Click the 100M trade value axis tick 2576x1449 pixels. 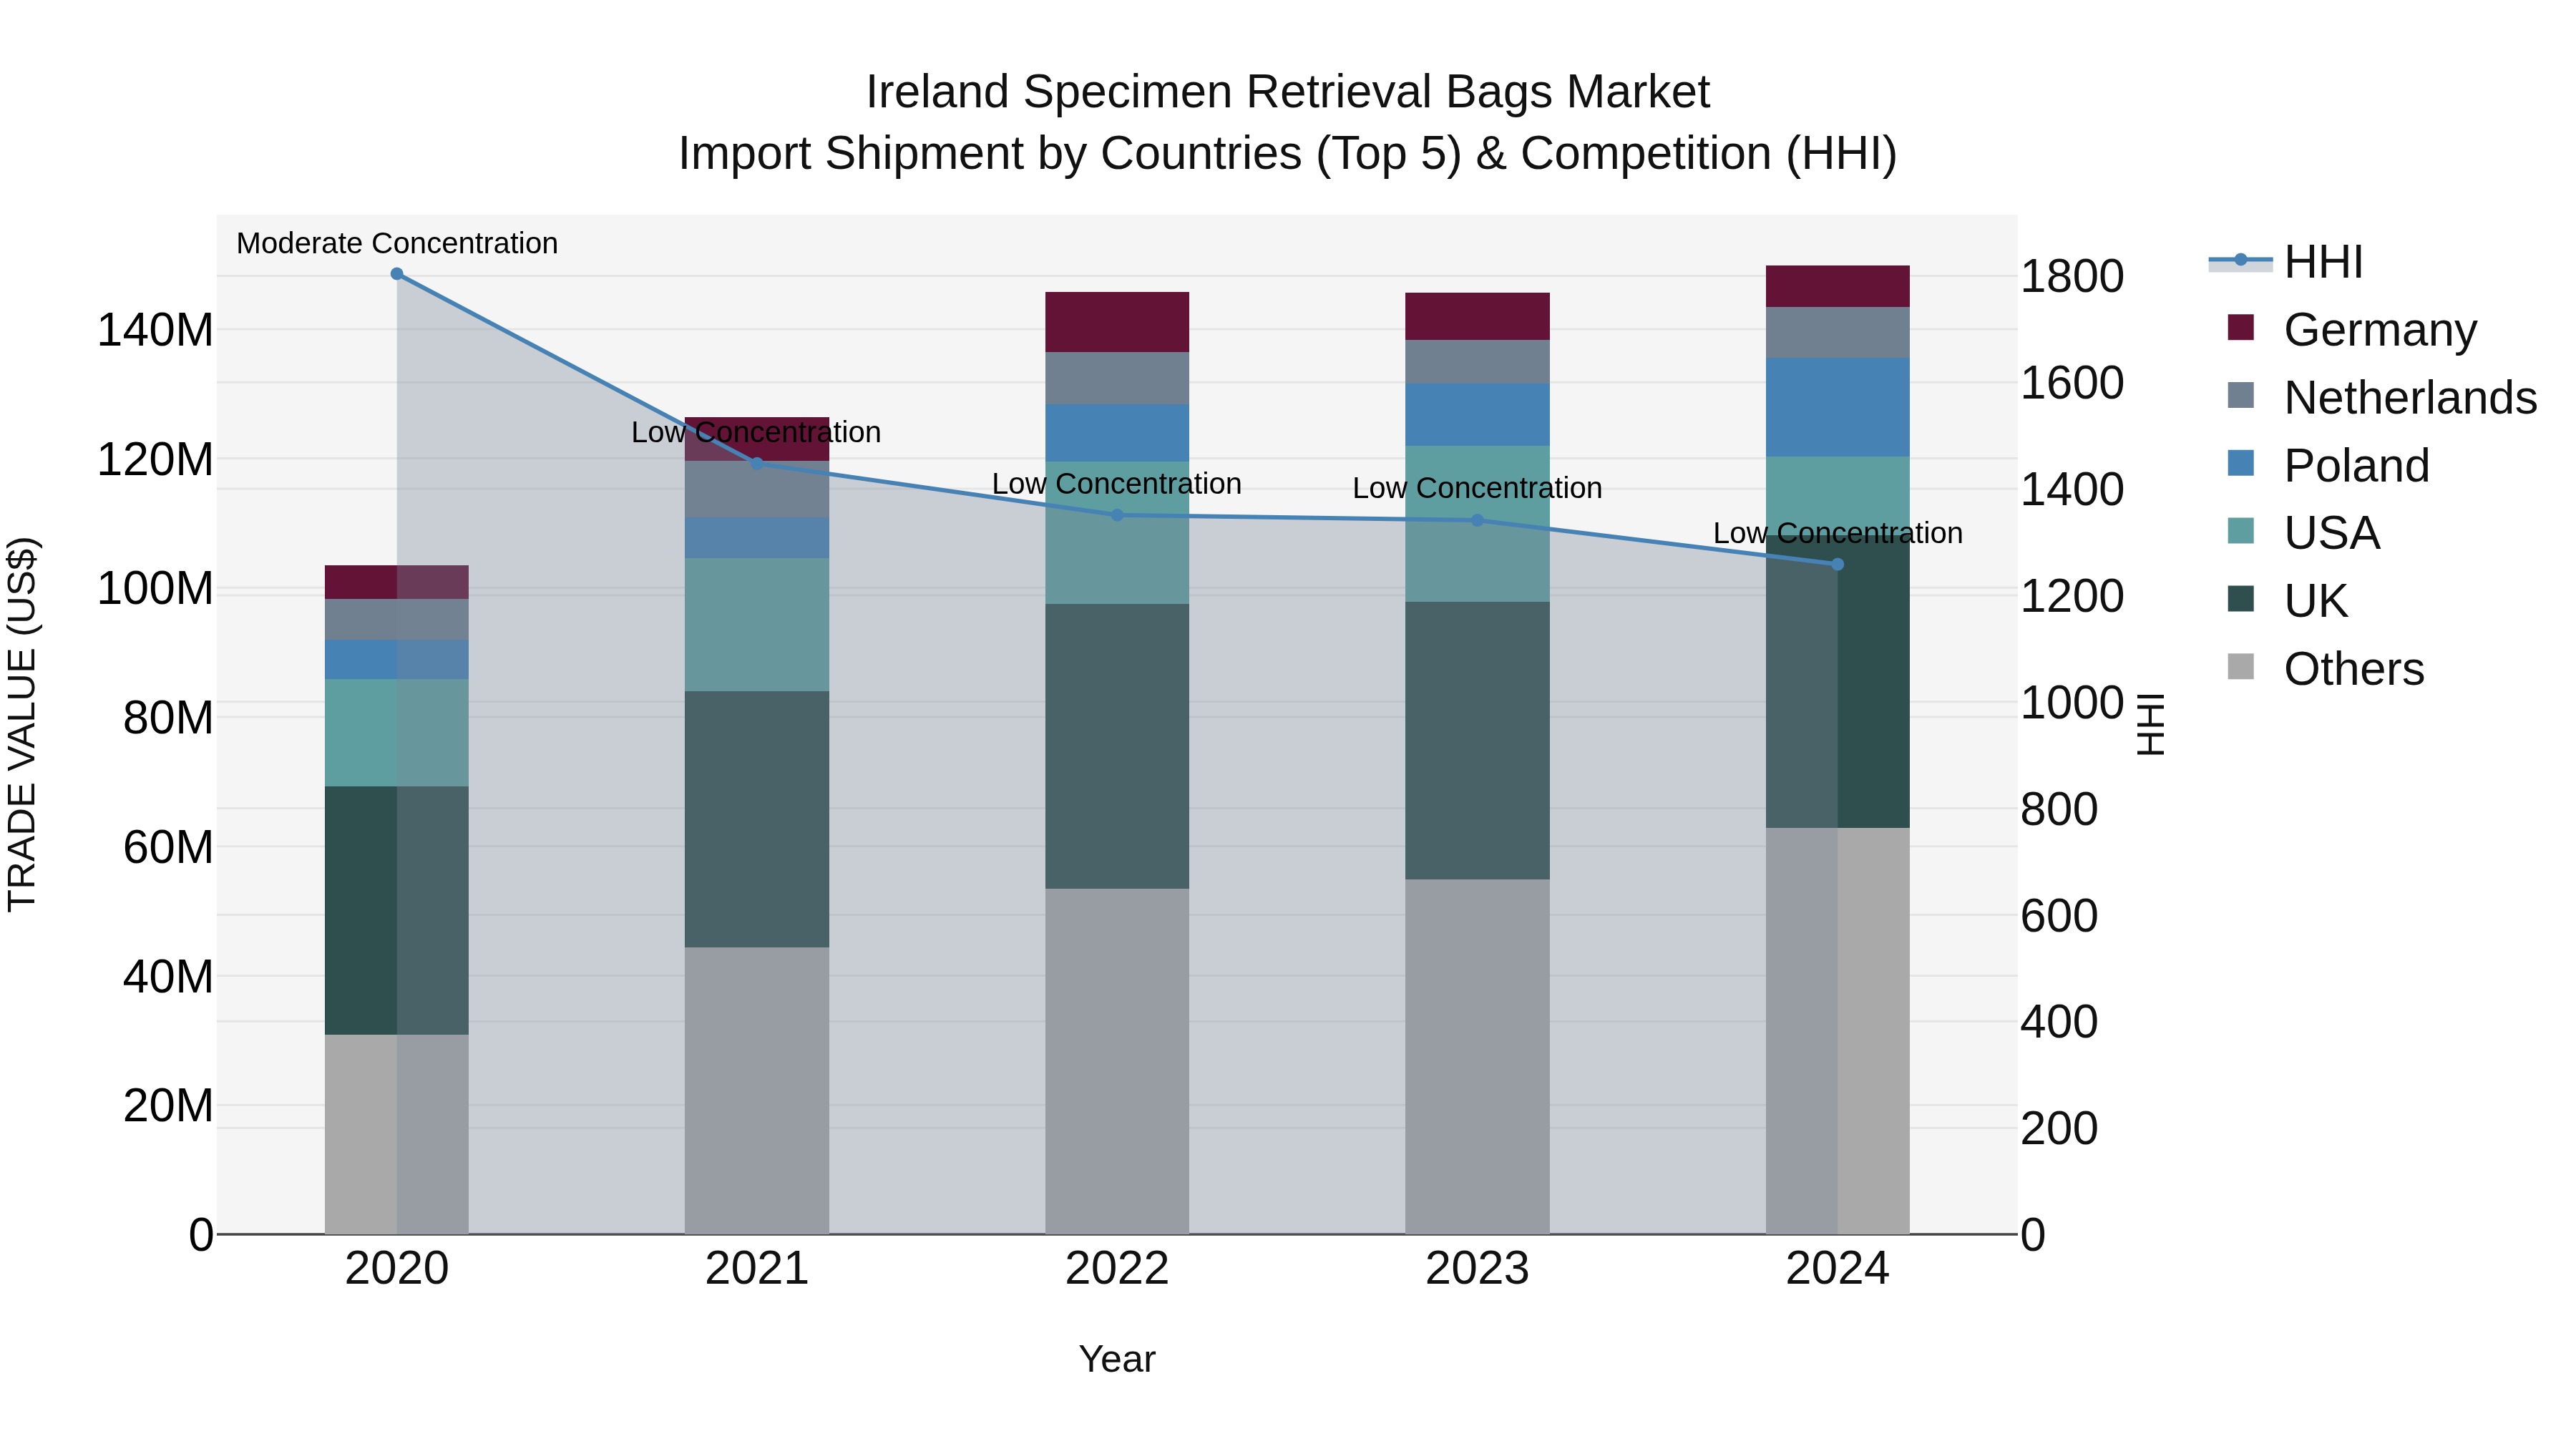coord(155,588)
